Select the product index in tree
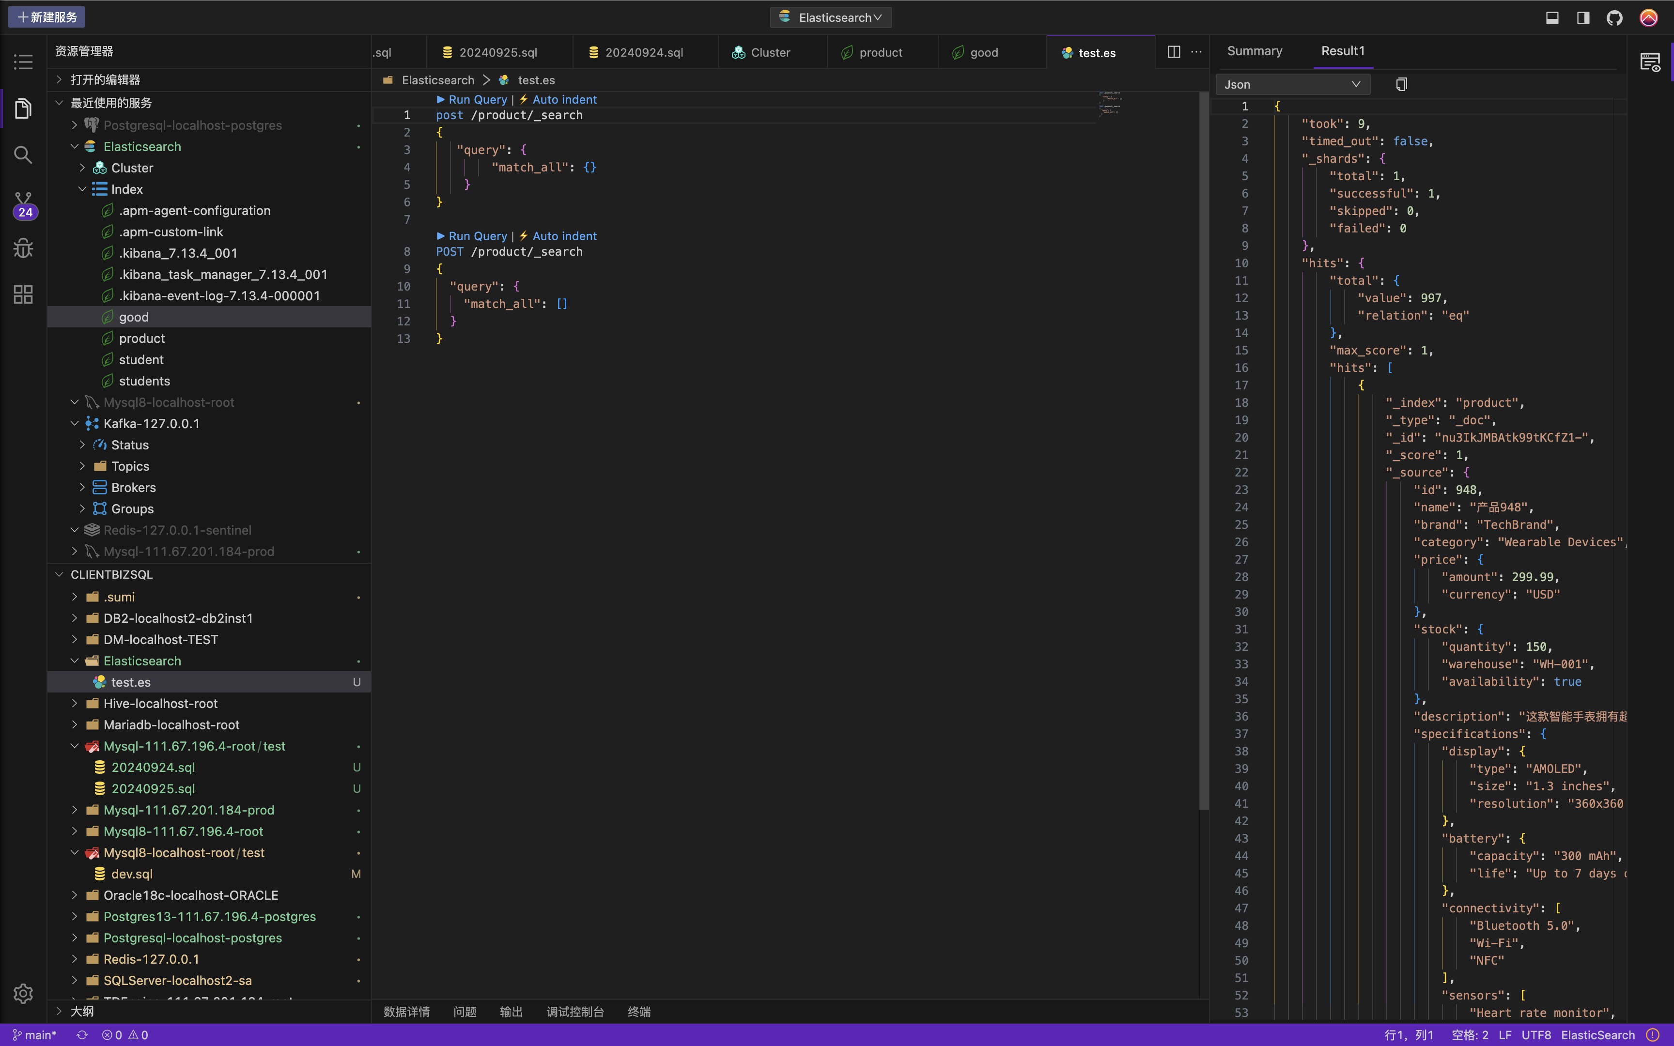Image resolution: width=1674 pixels, height=1046 pixels. (x=142, y=338)
